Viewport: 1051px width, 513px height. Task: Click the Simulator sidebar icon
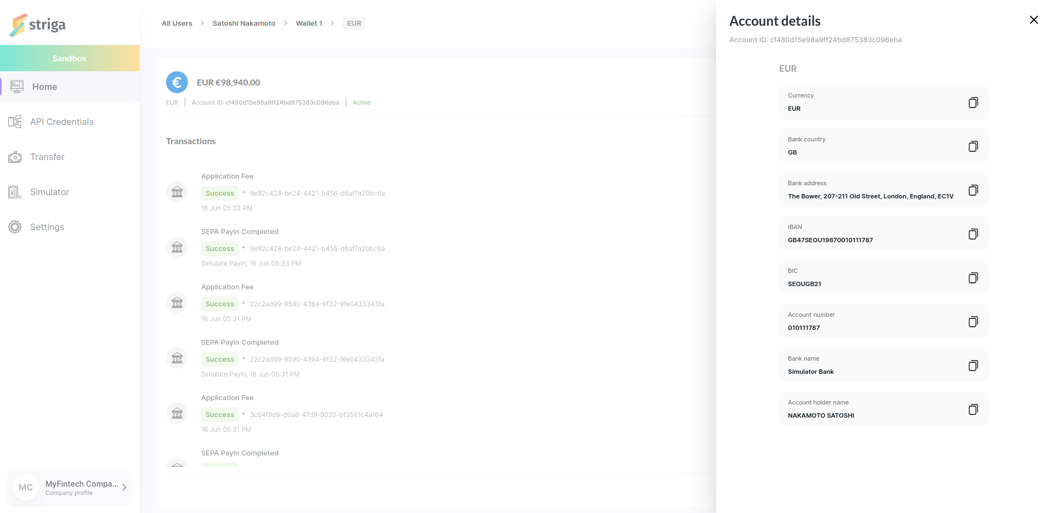point(15,192)
